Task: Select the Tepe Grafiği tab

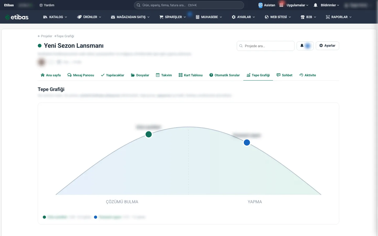Action: (258, 75)
